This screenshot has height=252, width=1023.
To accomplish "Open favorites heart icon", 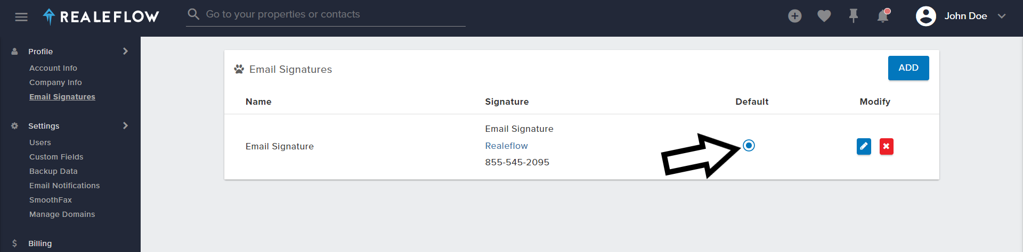I will coord(824,16).
